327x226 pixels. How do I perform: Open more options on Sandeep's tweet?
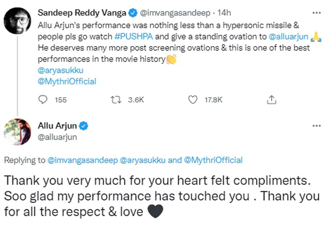coord(315,11)
